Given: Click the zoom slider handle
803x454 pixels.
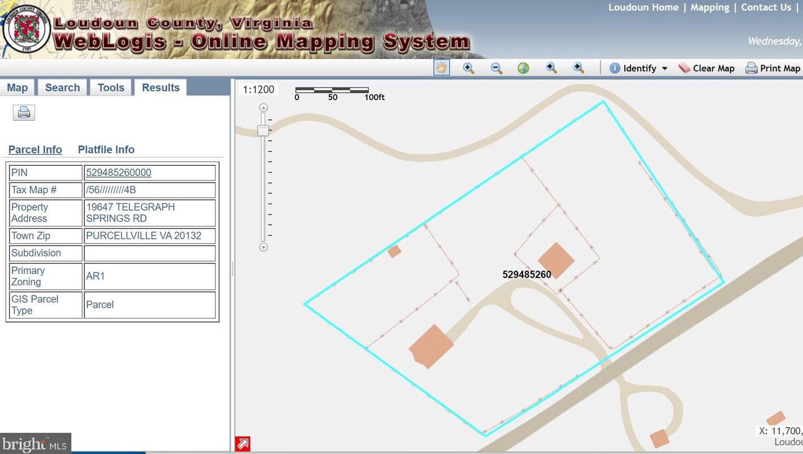Looking at the screenshot, I should [x=263, y=130].
